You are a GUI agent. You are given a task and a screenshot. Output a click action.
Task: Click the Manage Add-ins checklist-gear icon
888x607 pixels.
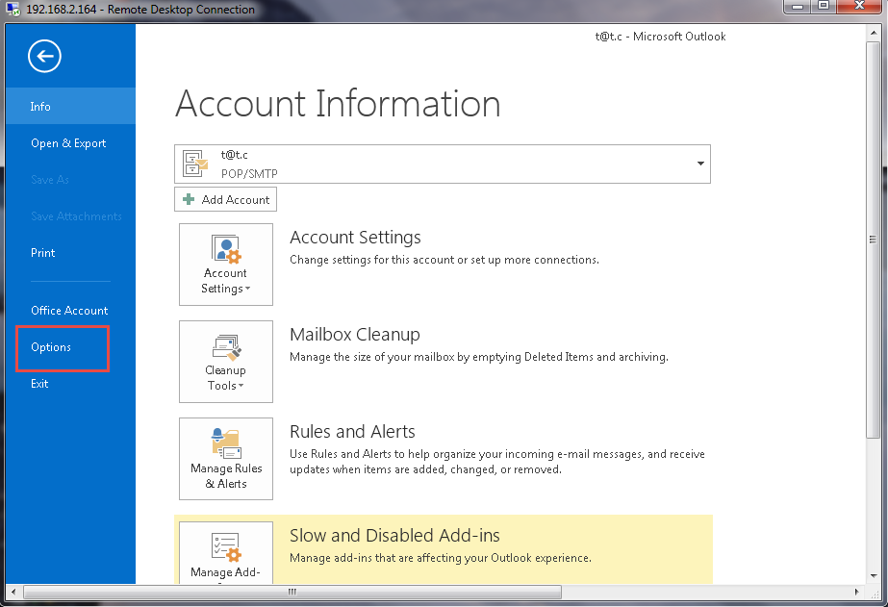coord(226,547)
